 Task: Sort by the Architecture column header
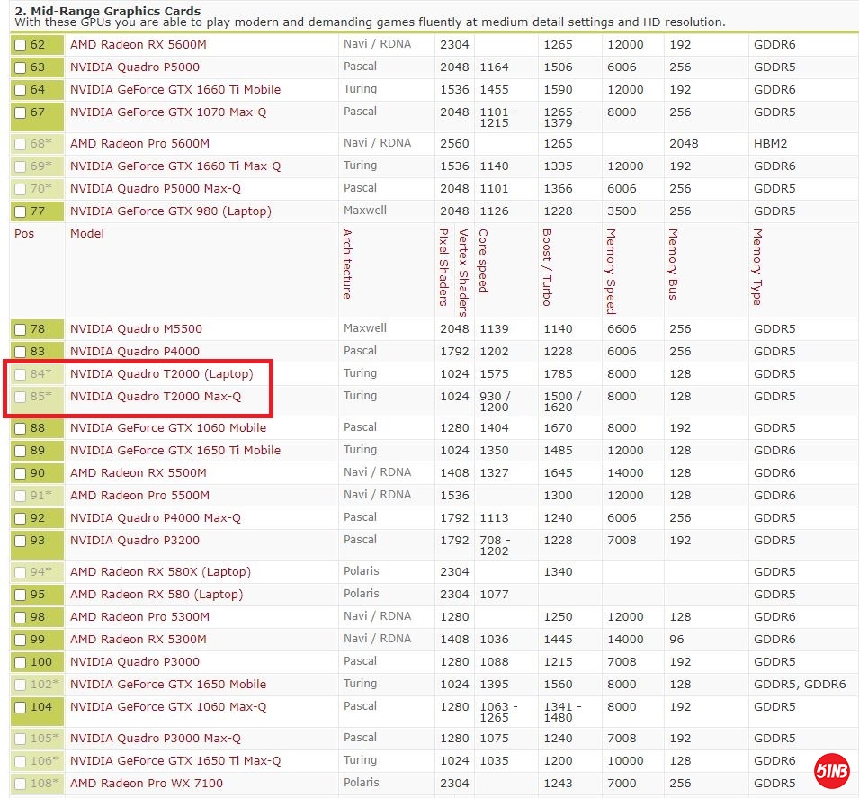click(x=347, y=264)
